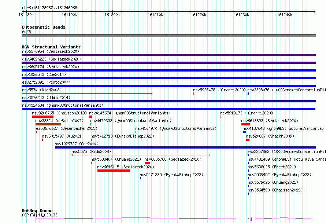Click the brown esv33824 variant bar
The image size is (326, 223).
click(48, 124)
